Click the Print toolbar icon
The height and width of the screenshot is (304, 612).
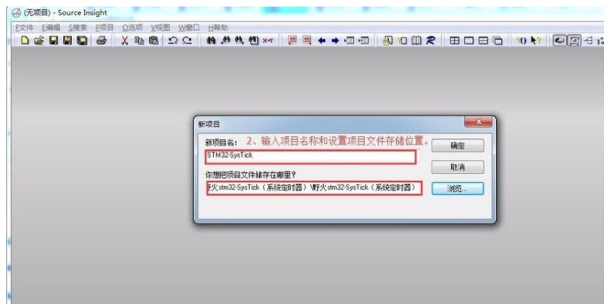click(x=101, y=41)
